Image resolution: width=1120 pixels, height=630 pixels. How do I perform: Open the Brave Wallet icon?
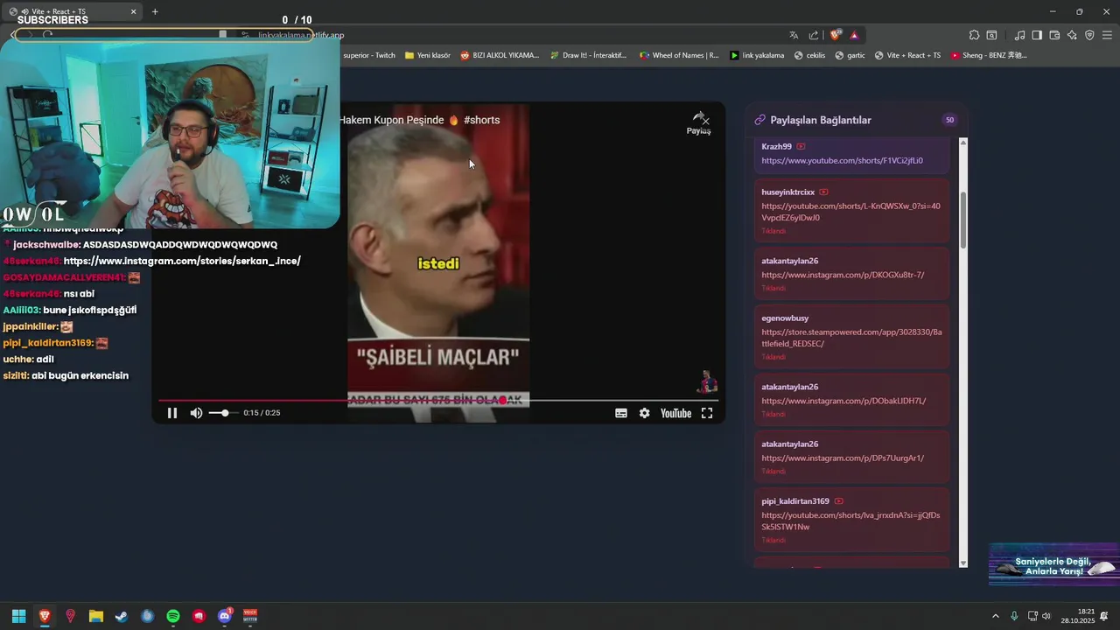1054,35
